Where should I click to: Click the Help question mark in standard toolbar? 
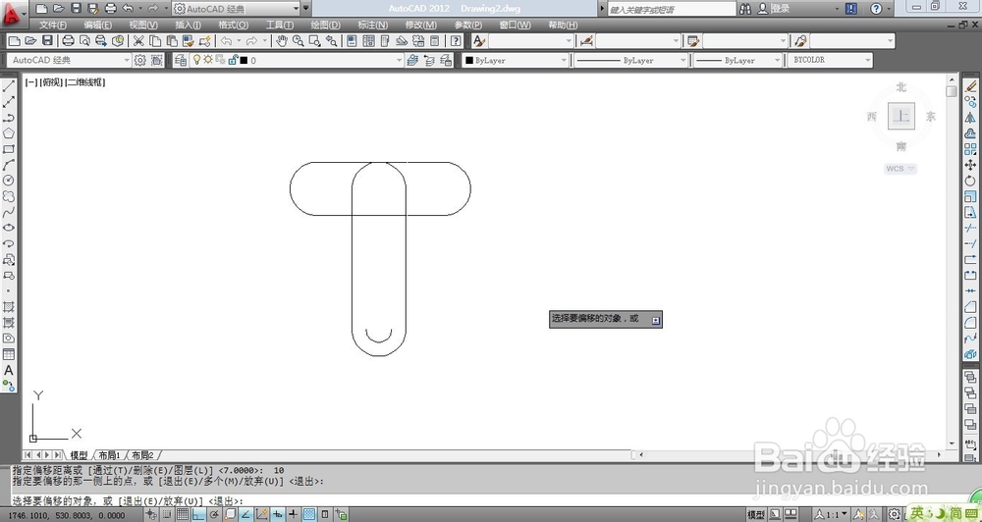[x=456, y=40]
